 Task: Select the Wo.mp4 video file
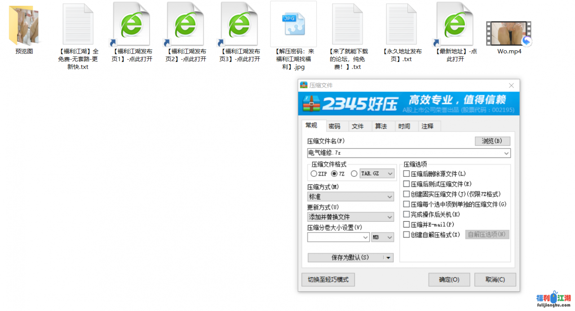[509, 34]
